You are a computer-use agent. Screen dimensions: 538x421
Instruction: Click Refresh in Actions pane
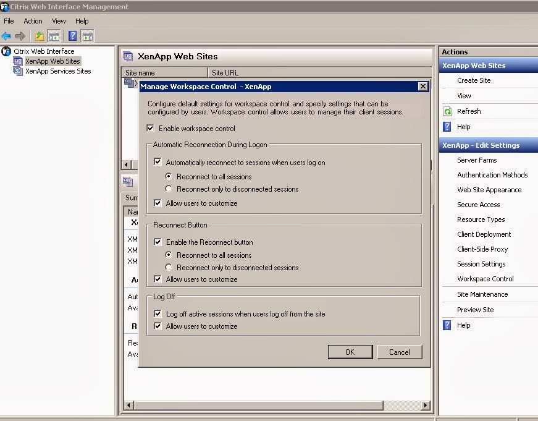pyautogui.click(x=469, y=111)
